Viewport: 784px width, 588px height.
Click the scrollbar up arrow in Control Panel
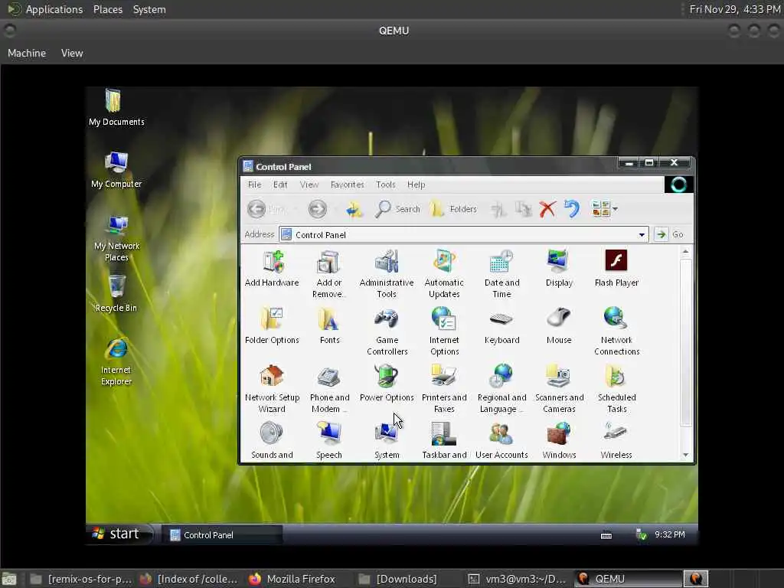[685, 251]
